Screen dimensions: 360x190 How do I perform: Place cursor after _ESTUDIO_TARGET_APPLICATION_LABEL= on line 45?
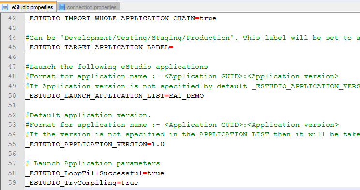point(174,47)
